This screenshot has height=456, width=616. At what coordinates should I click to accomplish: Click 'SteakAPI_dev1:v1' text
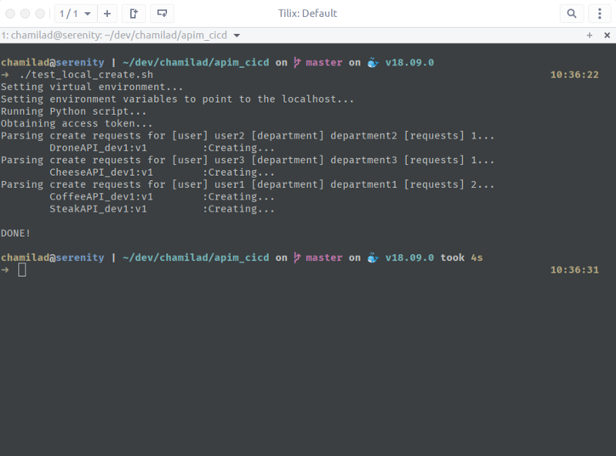tap(99, 210)
